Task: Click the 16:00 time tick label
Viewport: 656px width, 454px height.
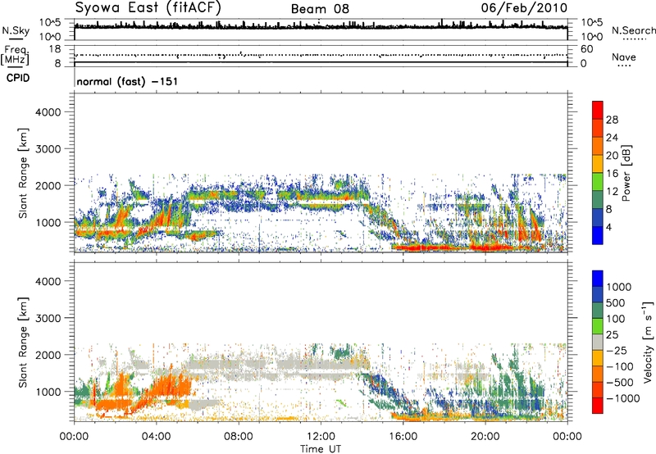Action: coord(403,437)
